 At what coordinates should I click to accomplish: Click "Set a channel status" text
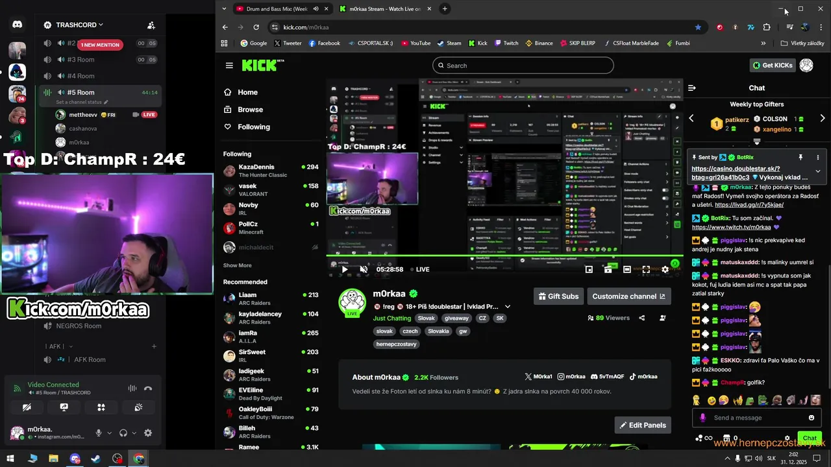[79, 102]
